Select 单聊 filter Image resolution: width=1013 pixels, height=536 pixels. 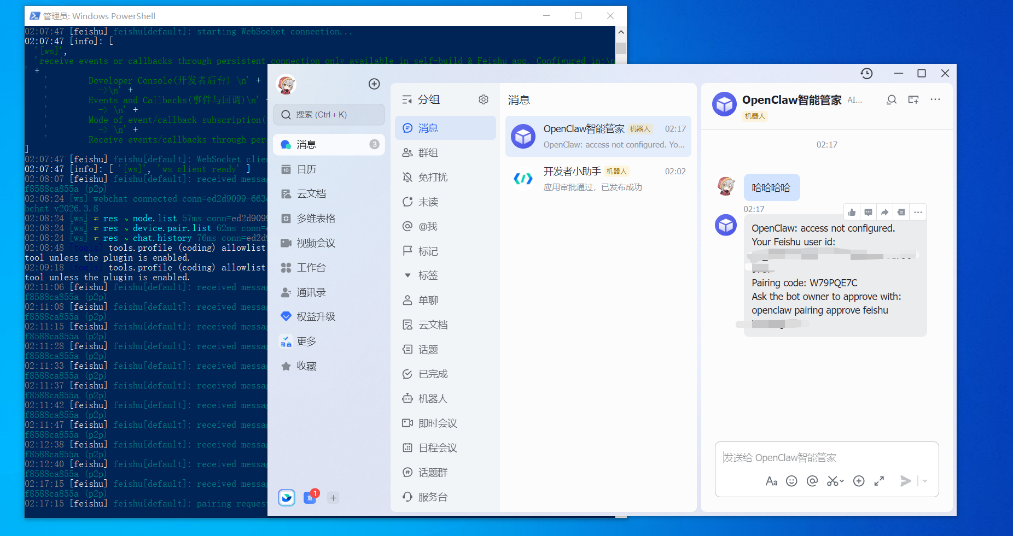[445, 300]
